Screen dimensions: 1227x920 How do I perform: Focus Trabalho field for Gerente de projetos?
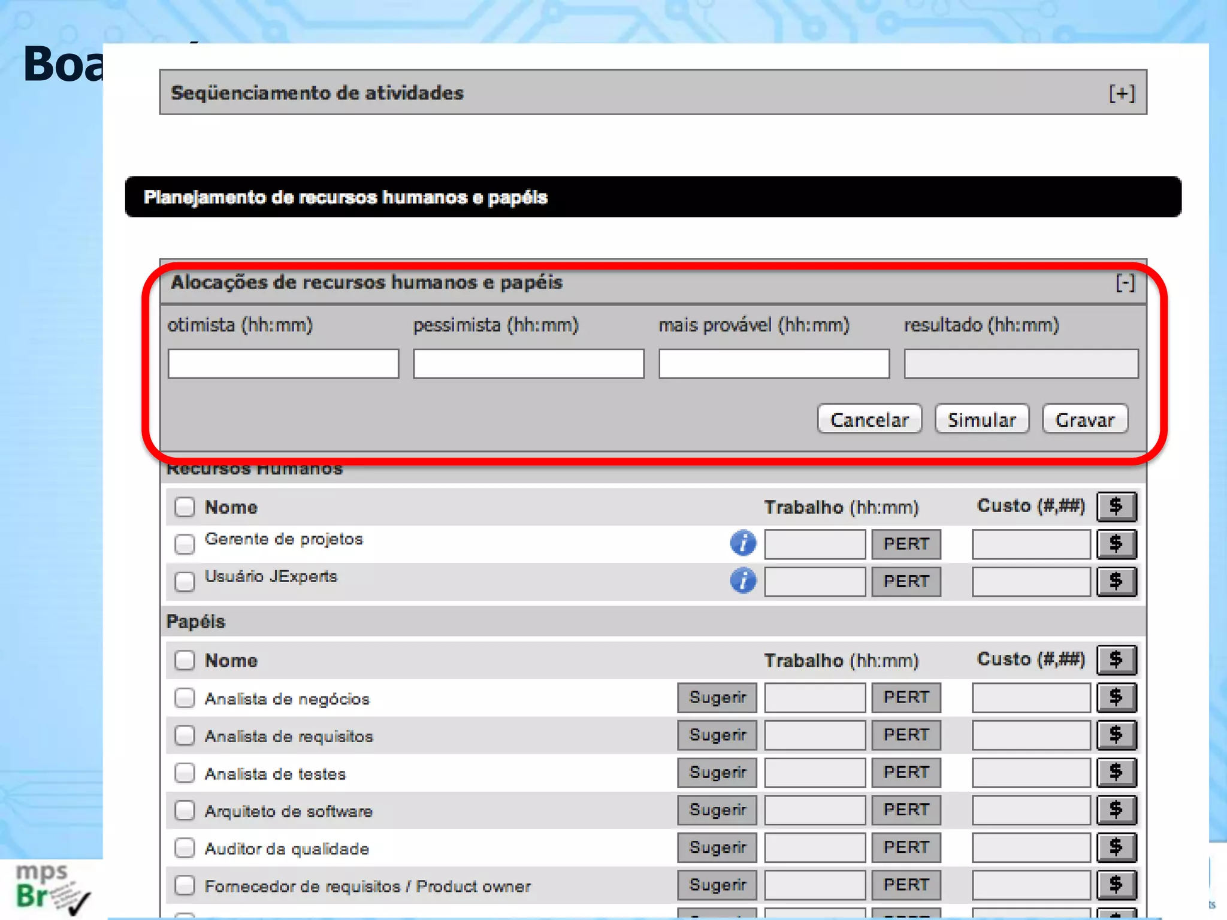(815, 544)
